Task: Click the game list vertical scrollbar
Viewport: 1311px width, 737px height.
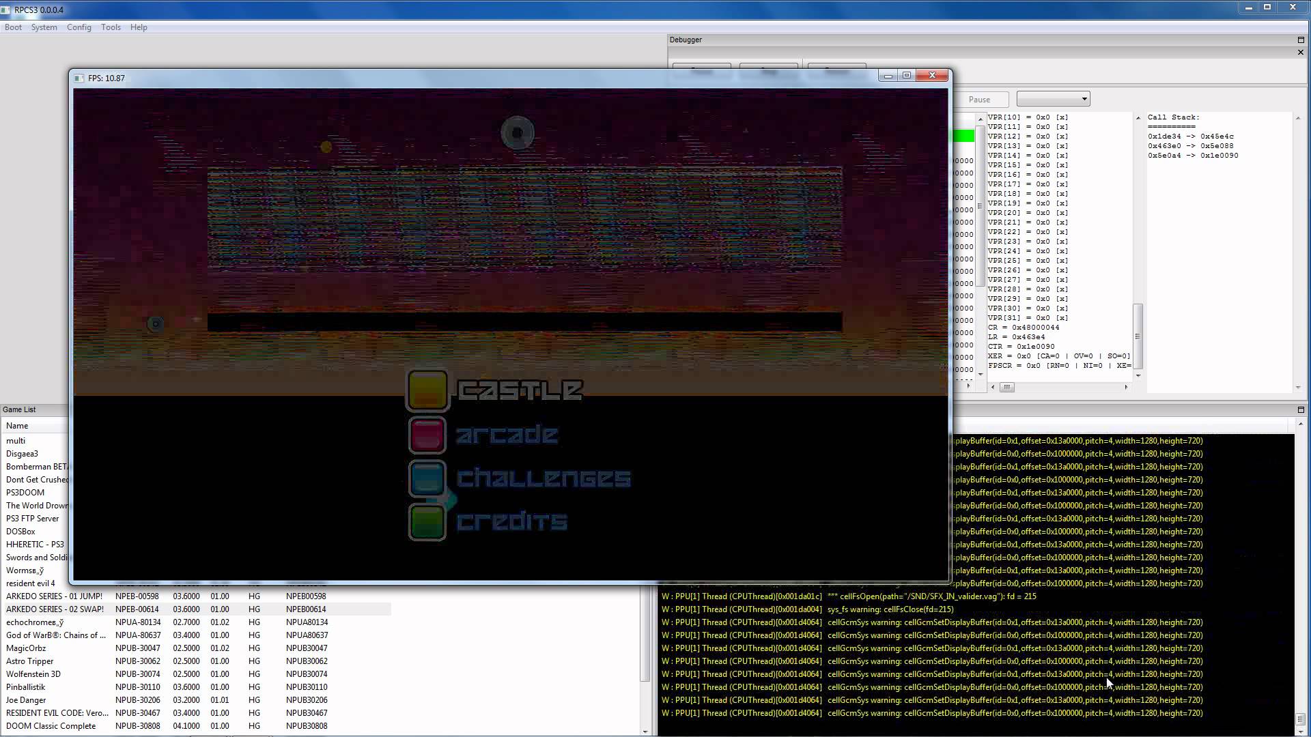Action: (645, 633)
